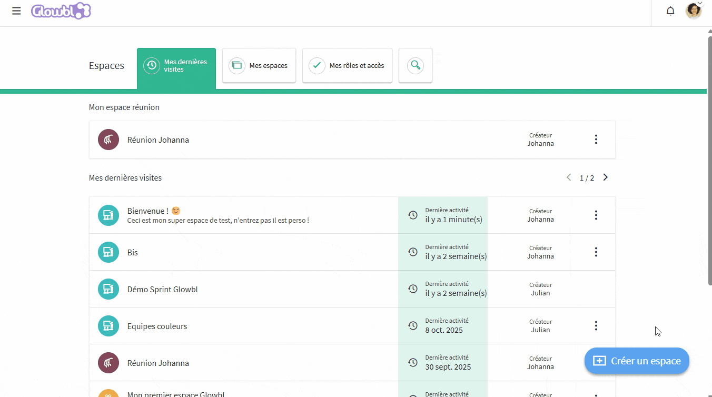
Task: Click Réunion Johanna icon in recent visits
Action: pyautogui.click(x=108, y=362)
